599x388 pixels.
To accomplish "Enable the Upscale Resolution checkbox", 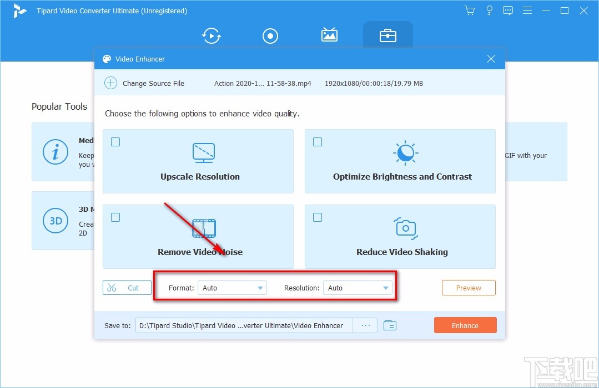I will [115, 142].
